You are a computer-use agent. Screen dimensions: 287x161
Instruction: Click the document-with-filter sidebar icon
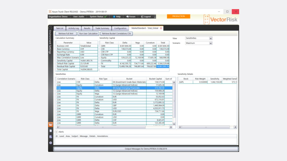tap(51, 137)
